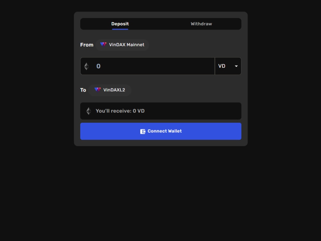Click the "To" label
Viewport: 321px width, 241px height.
83,90
